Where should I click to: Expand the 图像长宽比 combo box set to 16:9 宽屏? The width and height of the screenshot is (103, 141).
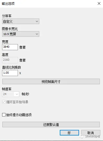pyautogui.click(x=21, y=34)
